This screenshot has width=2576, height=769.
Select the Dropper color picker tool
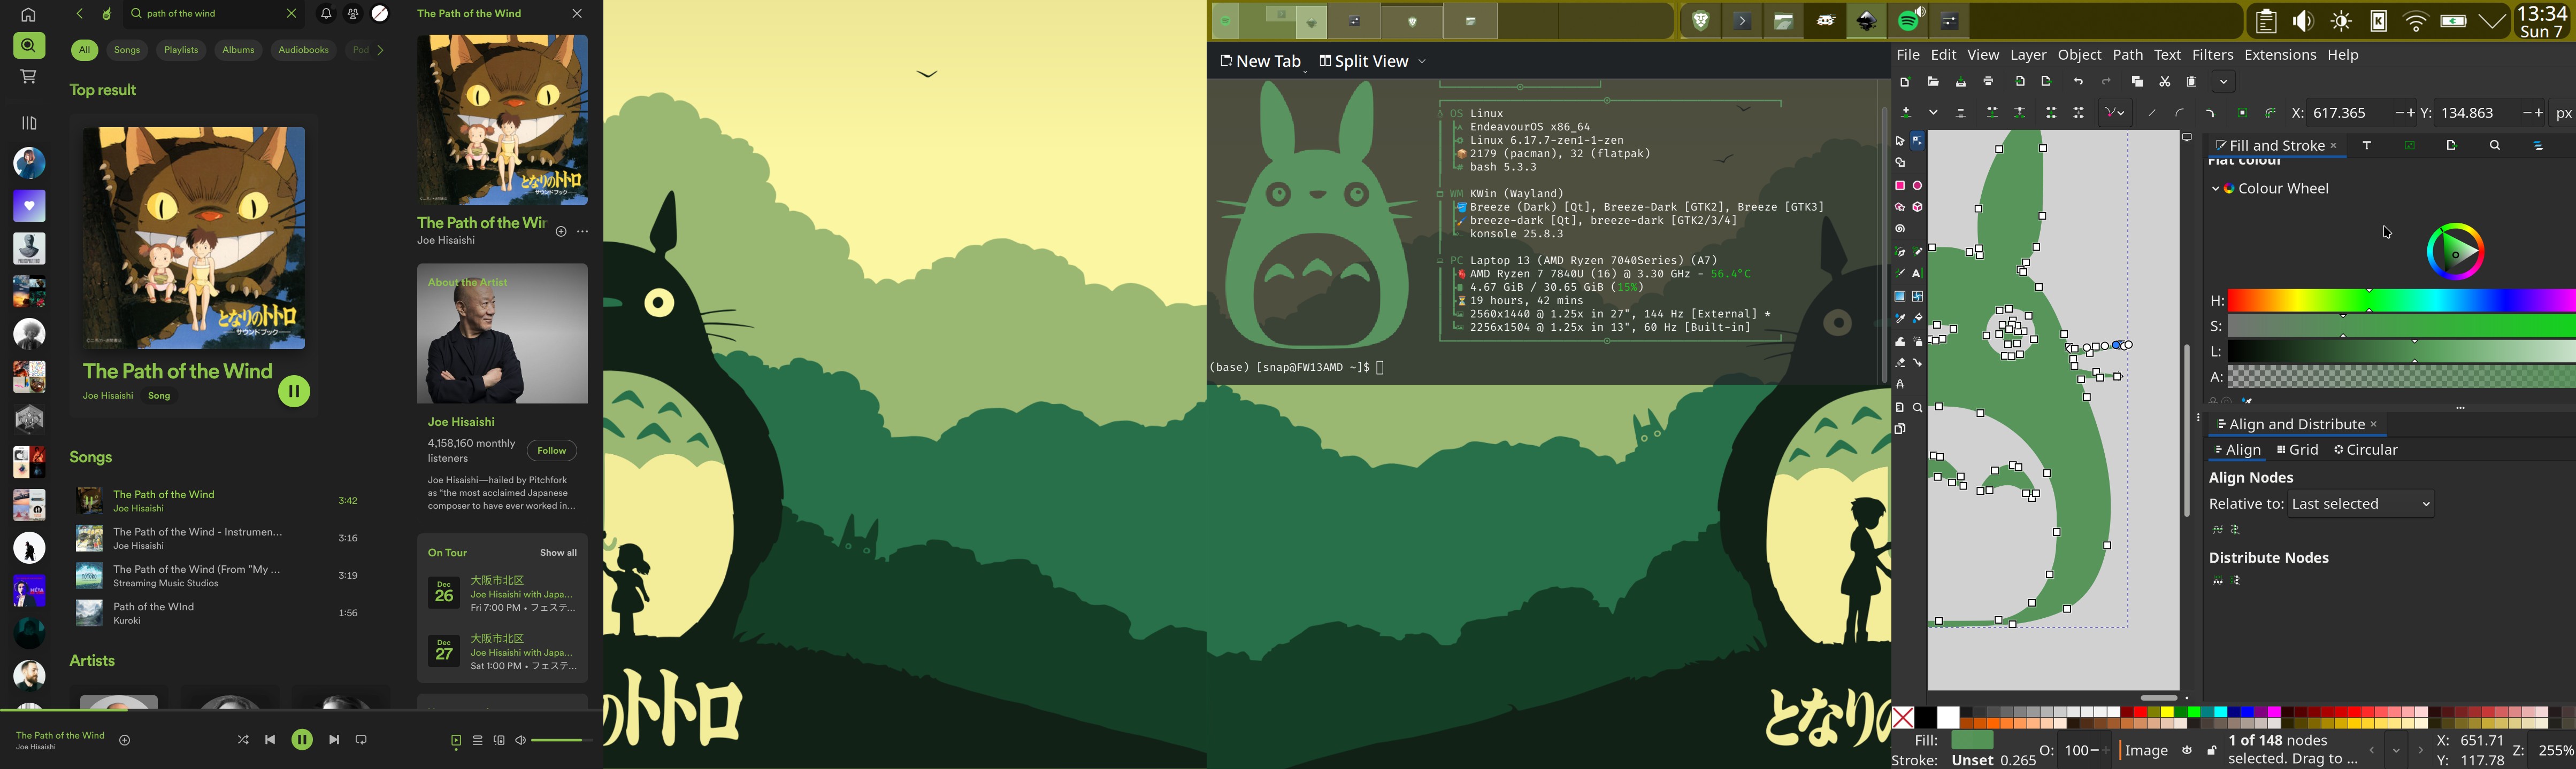[1900, 319]
